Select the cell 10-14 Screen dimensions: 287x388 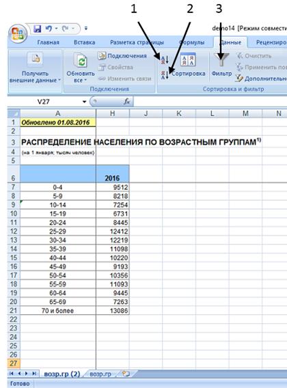(57, 205)
